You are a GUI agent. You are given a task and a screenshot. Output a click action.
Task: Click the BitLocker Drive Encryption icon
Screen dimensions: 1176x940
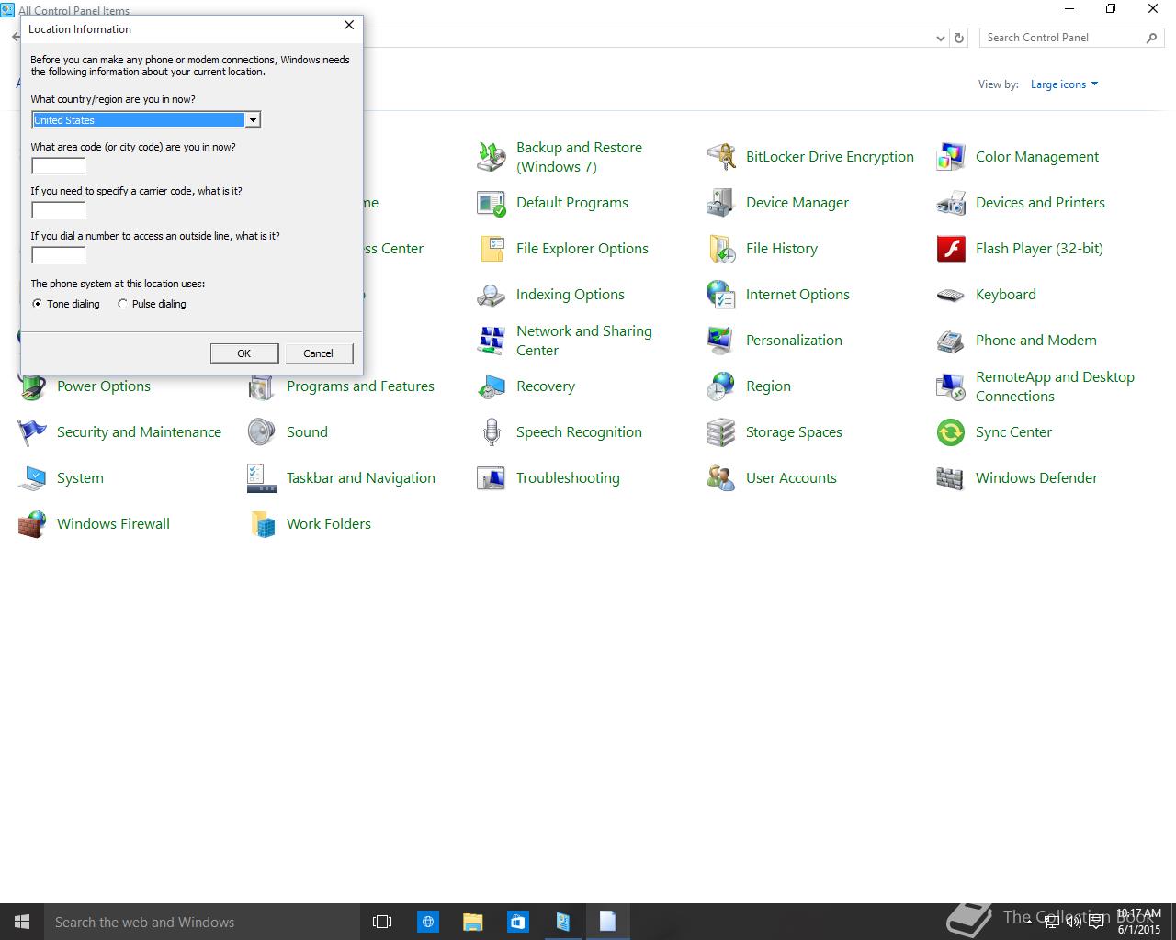coord(721,157)
